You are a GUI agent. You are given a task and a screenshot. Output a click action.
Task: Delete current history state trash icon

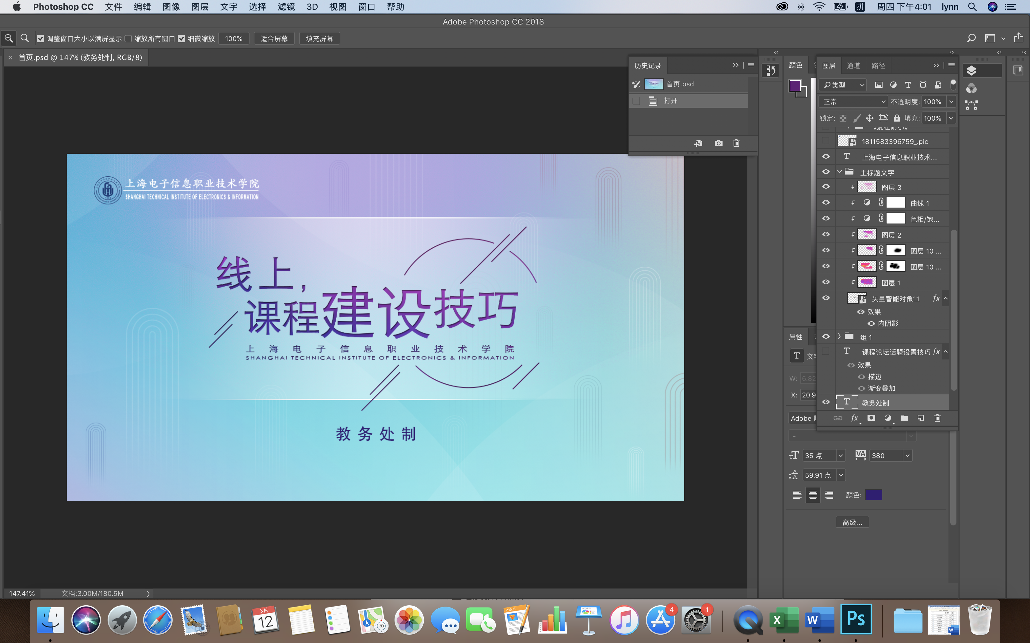click(x=736, y=143)
